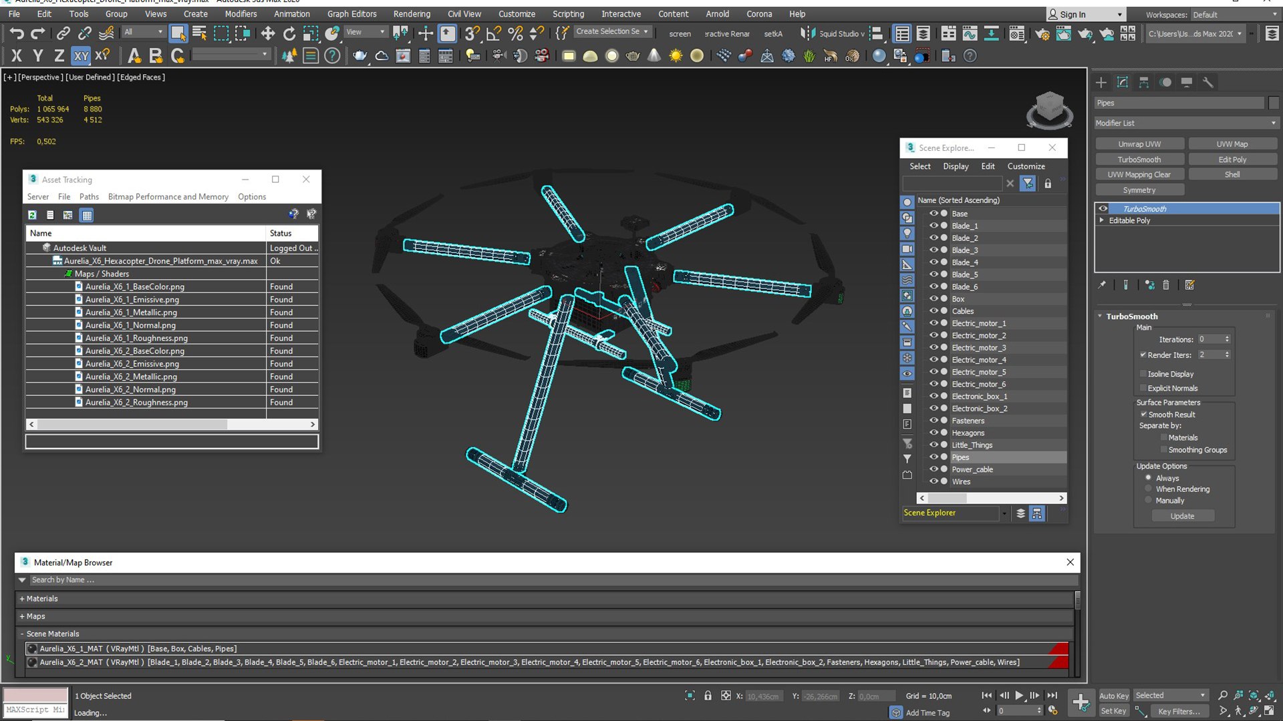The width and height of the screenshot is (1283, 721).
Task: Open the Modifiers menu
Action: [x=241, y=14]
